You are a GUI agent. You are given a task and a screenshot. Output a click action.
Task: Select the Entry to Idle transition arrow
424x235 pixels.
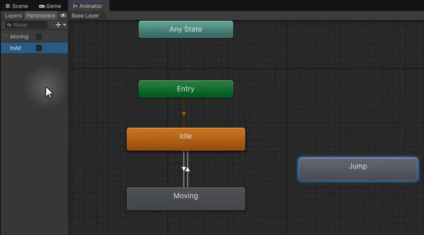click(184, 114)
